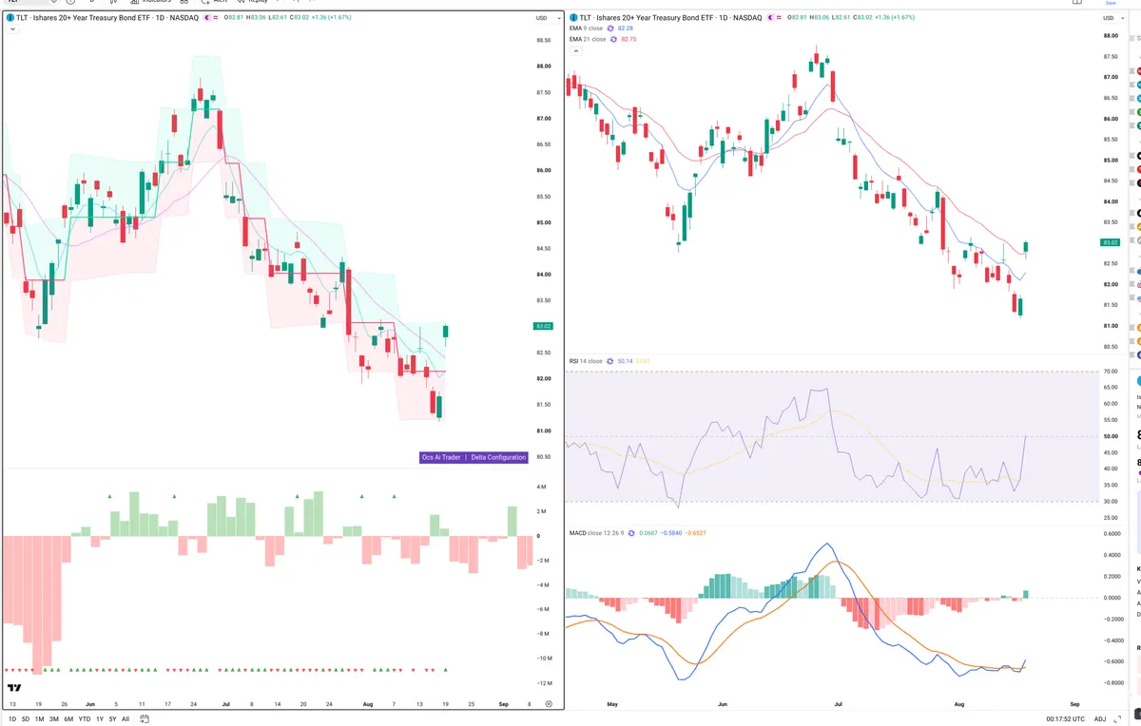The image size is (1141, 726).
Task: Click the May label on right time axis
Action: (x=612, y=704)
